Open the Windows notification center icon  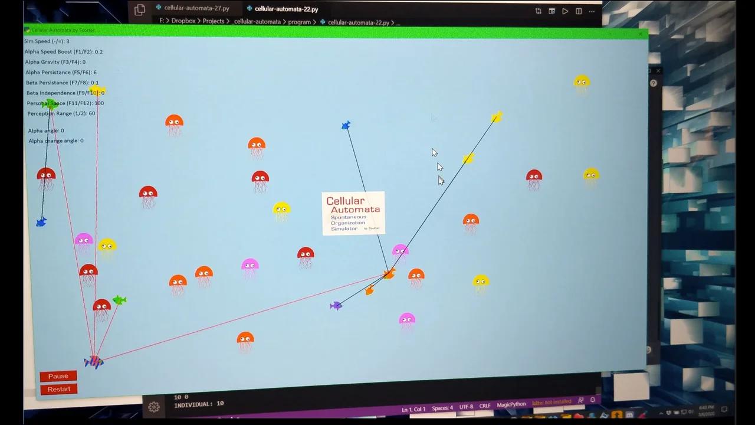click(724, 409)
